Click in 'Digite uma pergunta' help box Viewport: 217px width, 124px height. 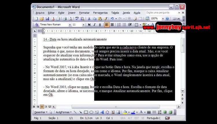coord(162,13)
